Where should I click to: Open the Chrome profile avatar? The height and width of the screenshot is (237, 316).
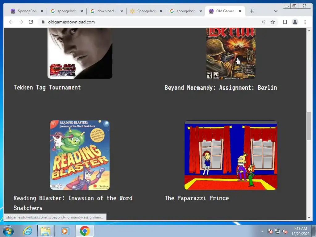(x=295, y=22)
